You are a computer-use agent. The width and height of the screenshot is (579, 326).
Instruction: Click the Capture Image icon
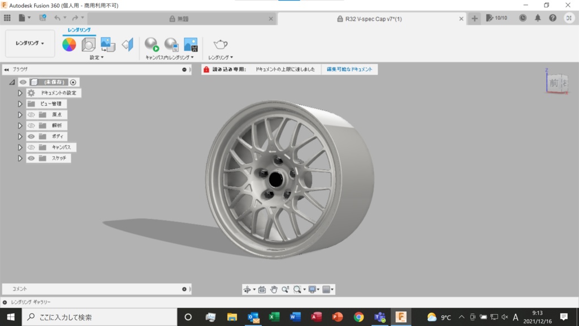click(191, 45)
